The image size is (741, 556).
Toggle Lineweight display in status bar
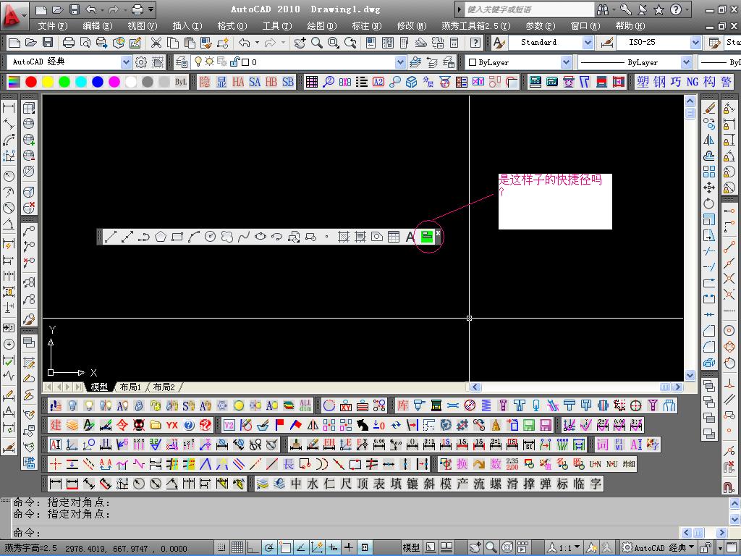point(349,547)
